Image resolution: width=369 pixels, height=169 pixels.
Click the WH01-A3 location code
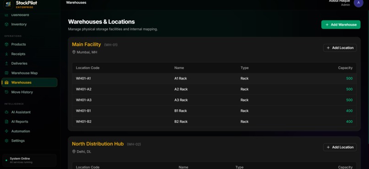click(83, 100)
